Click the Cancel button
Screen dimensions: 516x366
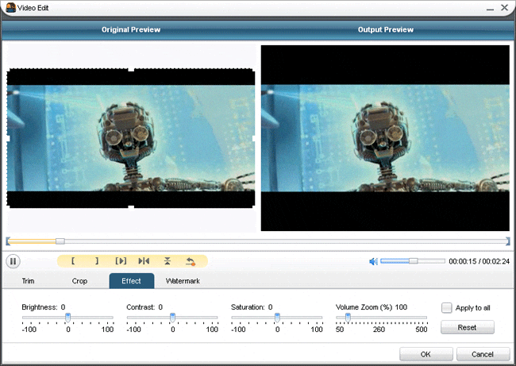click(483, 354)
